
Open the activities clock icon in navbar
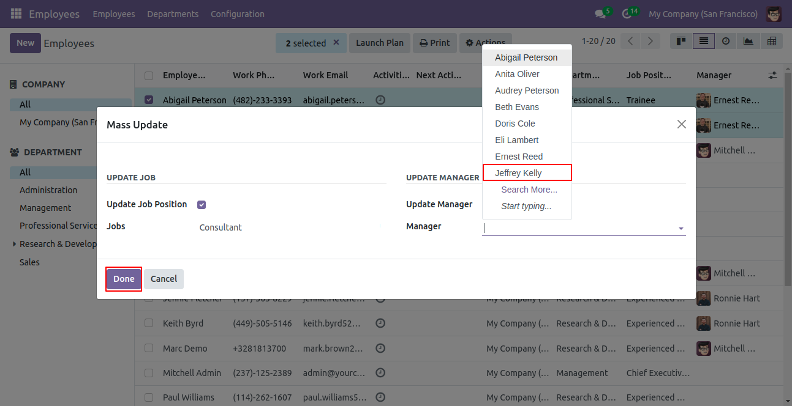click(x=626, y=14)
